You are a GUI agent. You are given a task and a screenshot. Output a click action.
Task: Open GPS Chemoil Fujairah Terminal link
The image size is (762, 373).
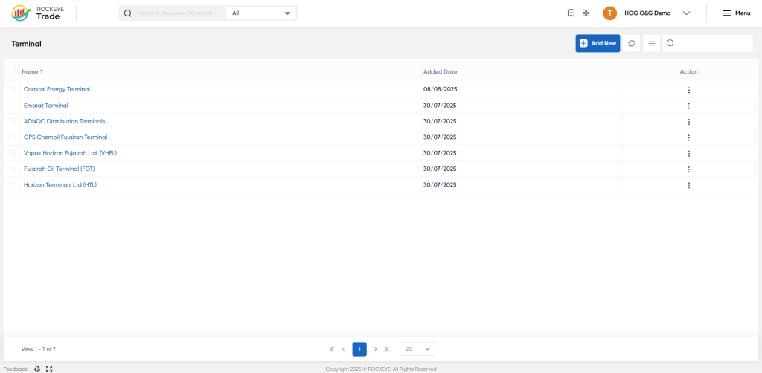pyautogui.click(x=65, y=137)
